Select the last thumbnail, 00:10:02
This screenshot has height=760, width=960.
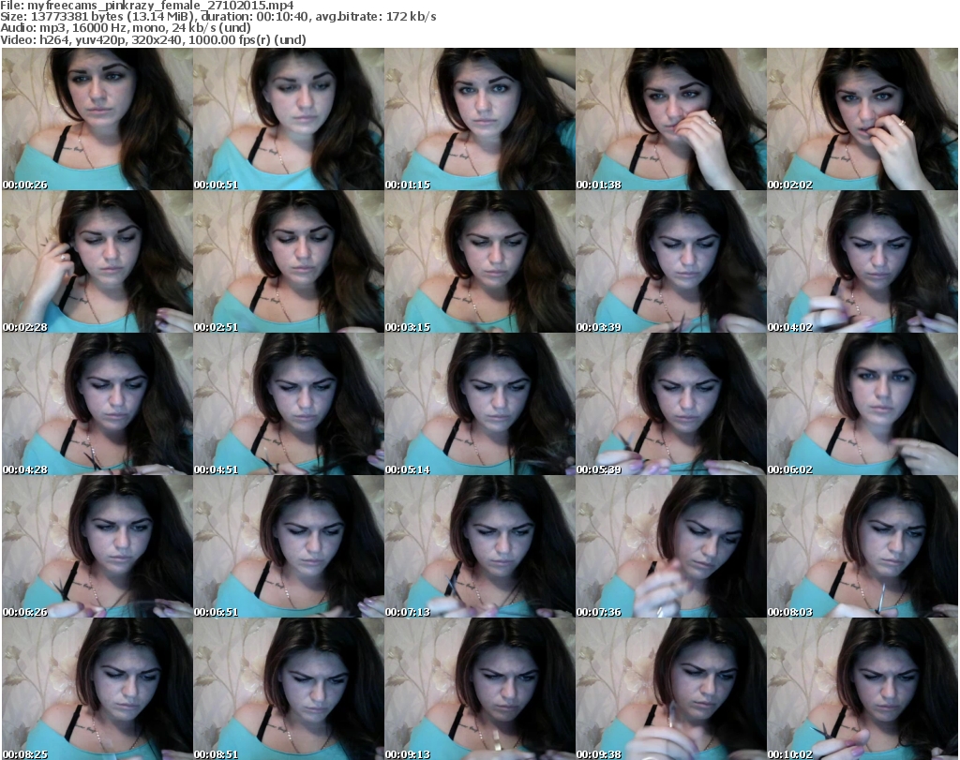[862, 689]
